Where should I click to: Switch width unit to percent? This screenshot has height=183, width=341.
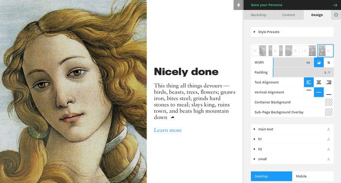coord(329,62)
